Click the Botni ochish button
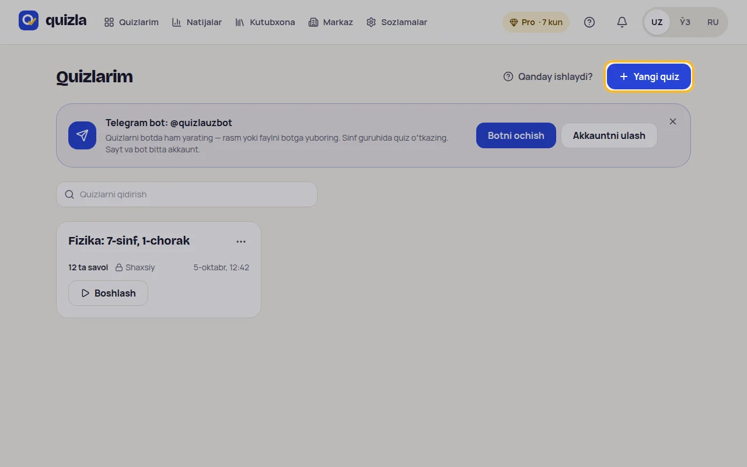Viewport: 747px width, 467px height. [516, 135]
